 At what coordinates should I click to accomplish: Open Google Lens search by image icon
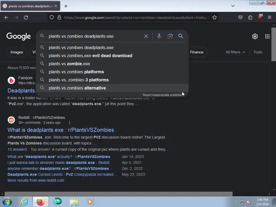(x=170, y=36)
